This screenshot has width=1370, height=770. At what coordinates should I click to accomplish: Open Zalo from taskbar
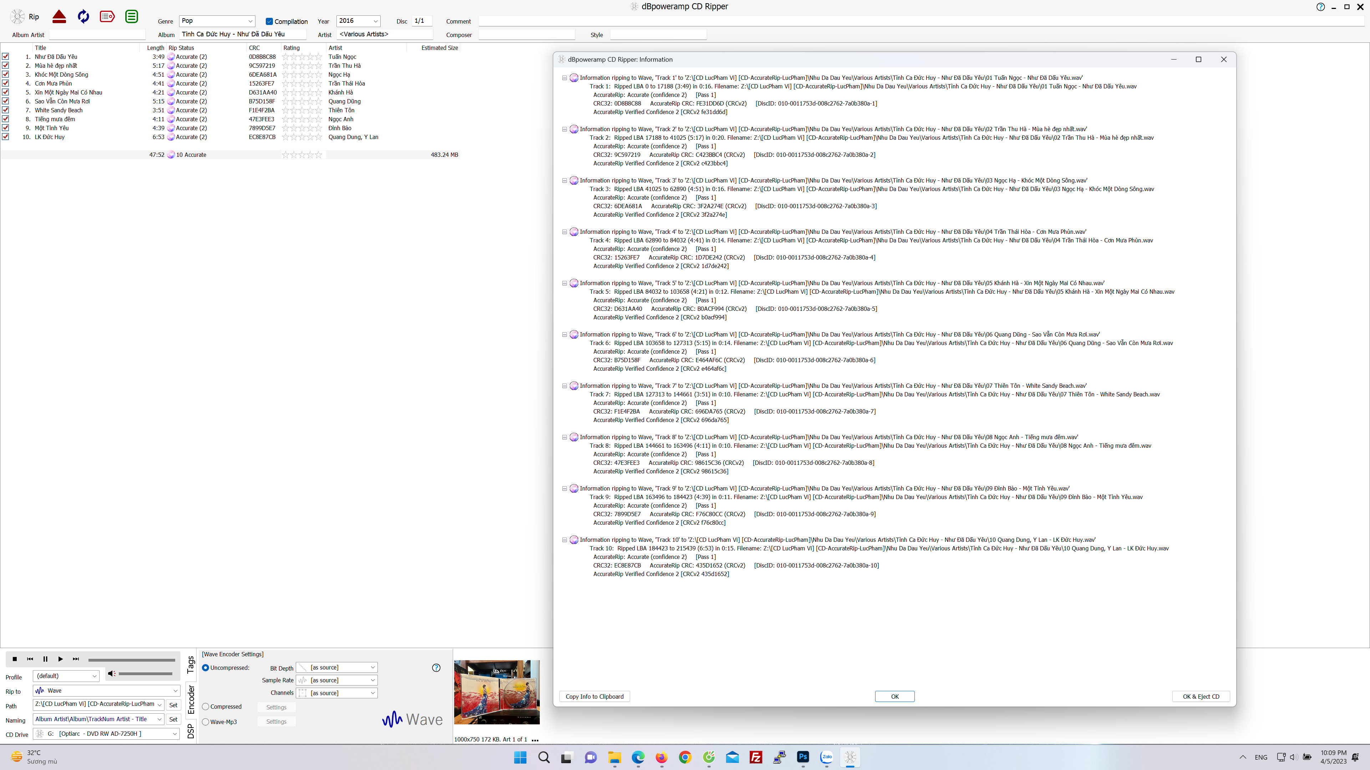pos(827,757)
